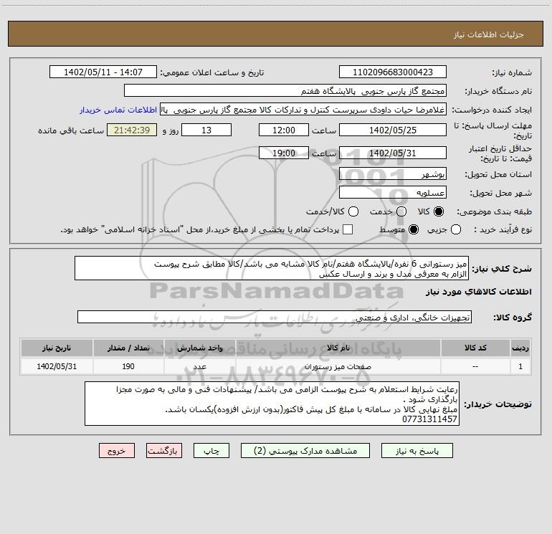Image resolution: width=552 pixels, height=534 pixels.
Task: Click the response deadline date 1402/05/25
Action: [393, 130]
